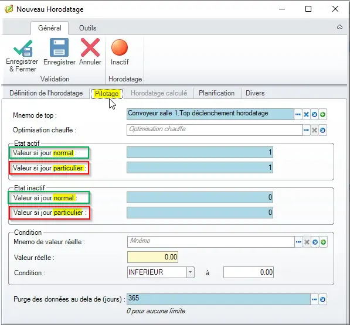Image resolution: width=350 pixels, height=325 pixels.
Task: Open browse dots for Mnemo de top
Action: [298, 114]
